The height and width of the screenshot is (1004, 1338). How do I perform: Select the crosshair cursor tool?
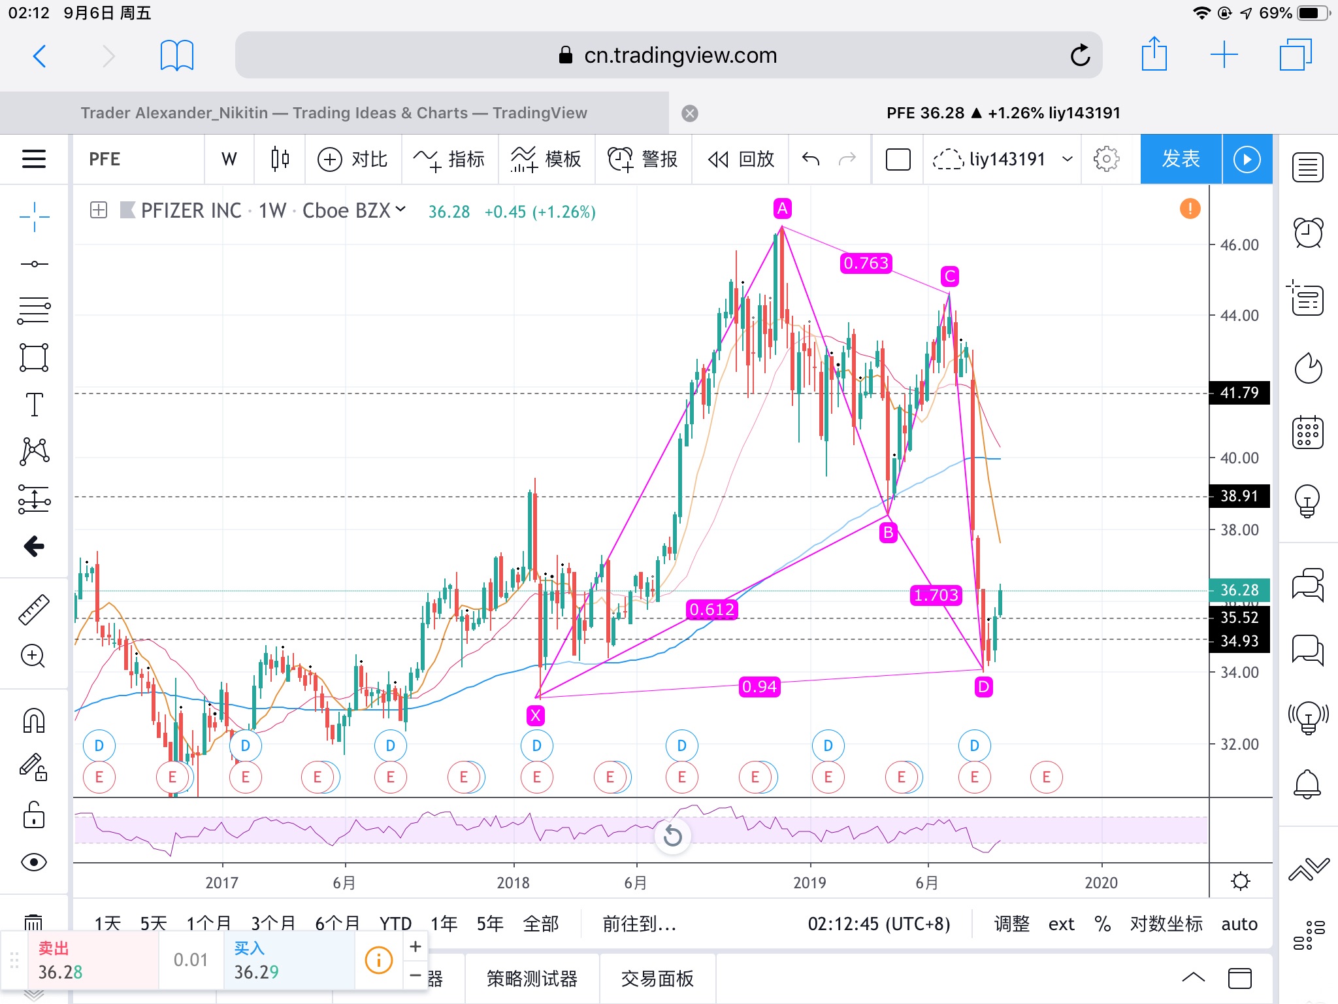point(34,216)
